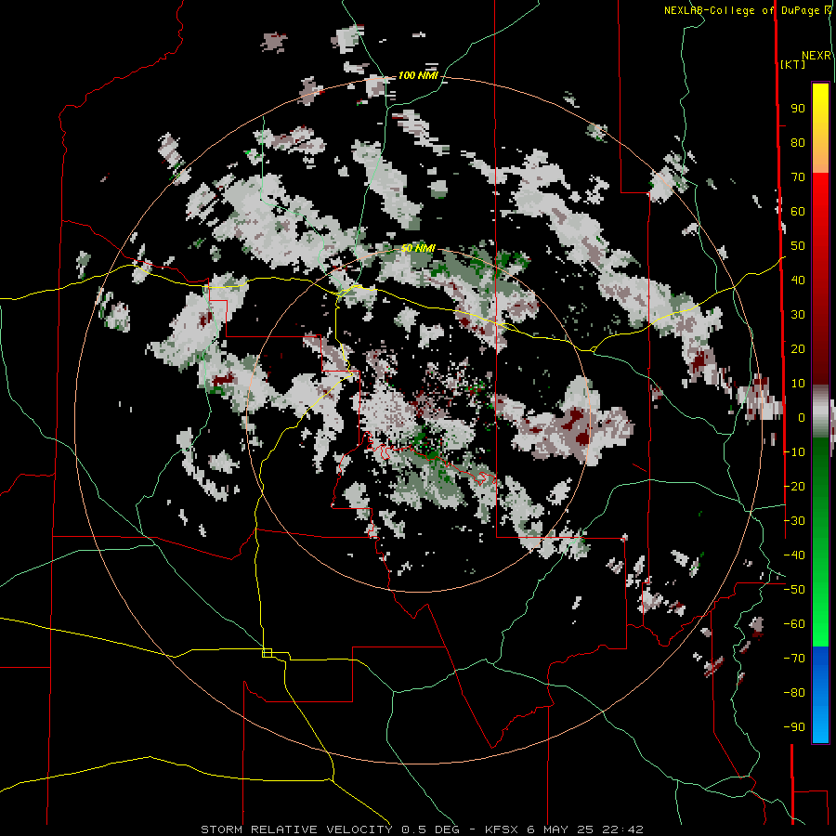Click the 70 value on the velocity scale
This screenshot has width=836, height=836.
[x=798, y=177]
